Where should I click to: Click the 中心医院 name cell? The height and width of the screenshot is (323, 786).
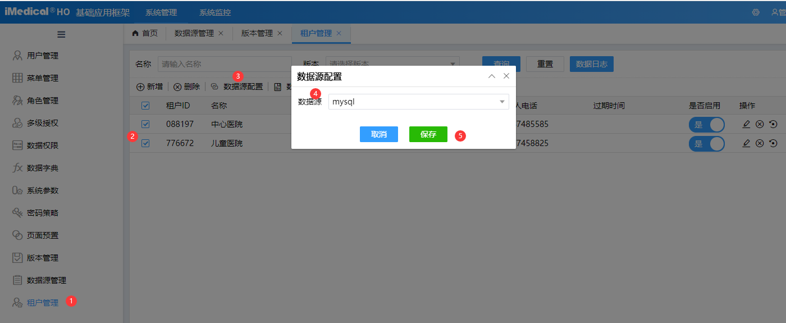click(x=227, y=124)
